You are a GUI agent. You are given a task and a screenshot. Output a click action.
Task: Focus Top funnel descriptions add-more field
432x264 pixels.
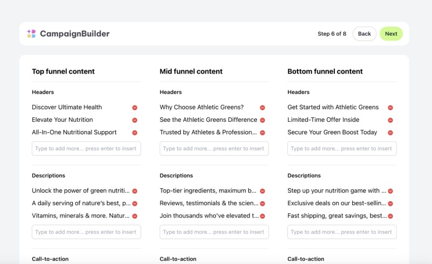click(86, 232)
